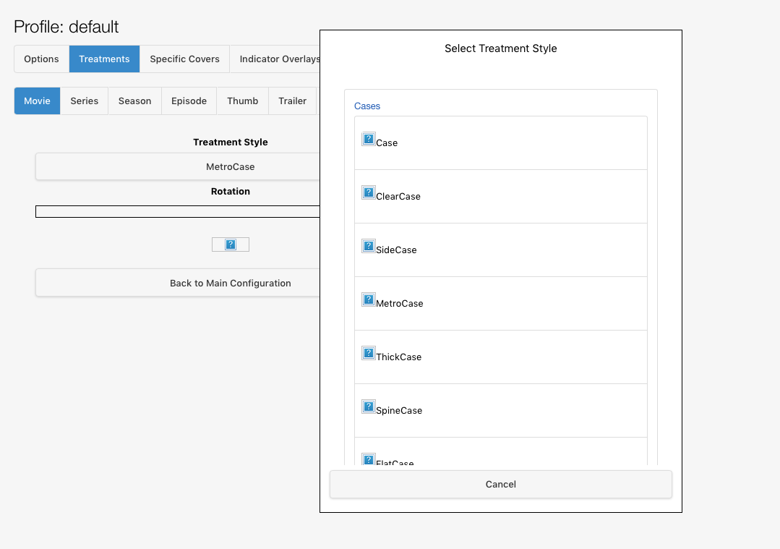This screenshot has width=780, height=549.
Task: Expand the Cases category header
Action: [x=367, y=106]
